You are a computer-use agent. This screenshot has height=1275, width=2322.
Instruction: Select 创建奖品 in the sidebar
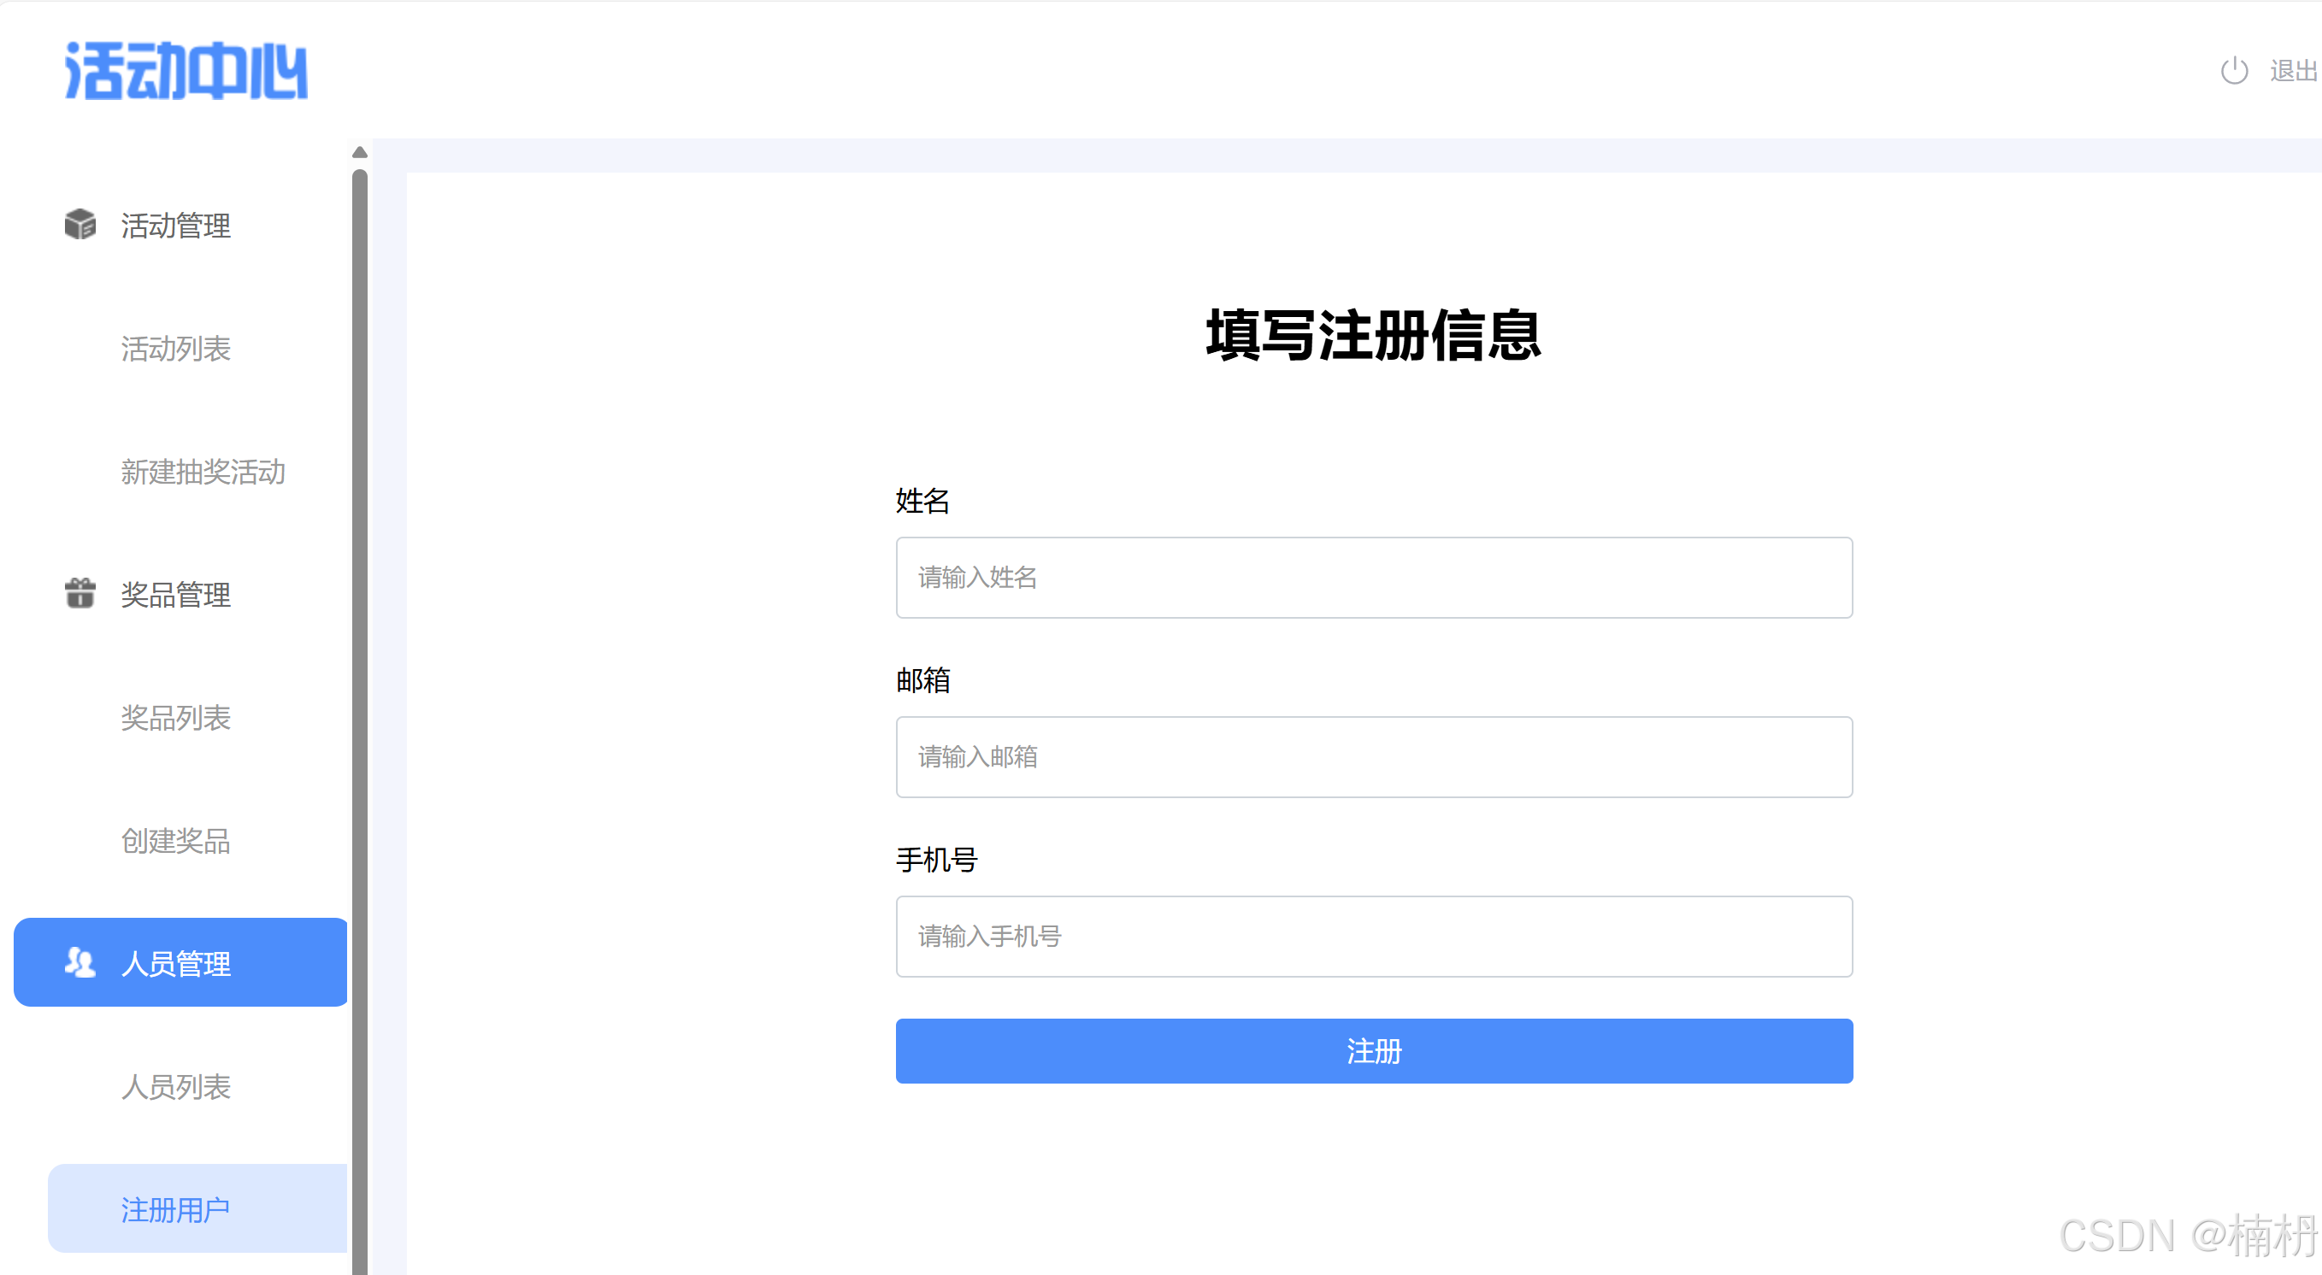pyautogui.click(x=176, y=841)
